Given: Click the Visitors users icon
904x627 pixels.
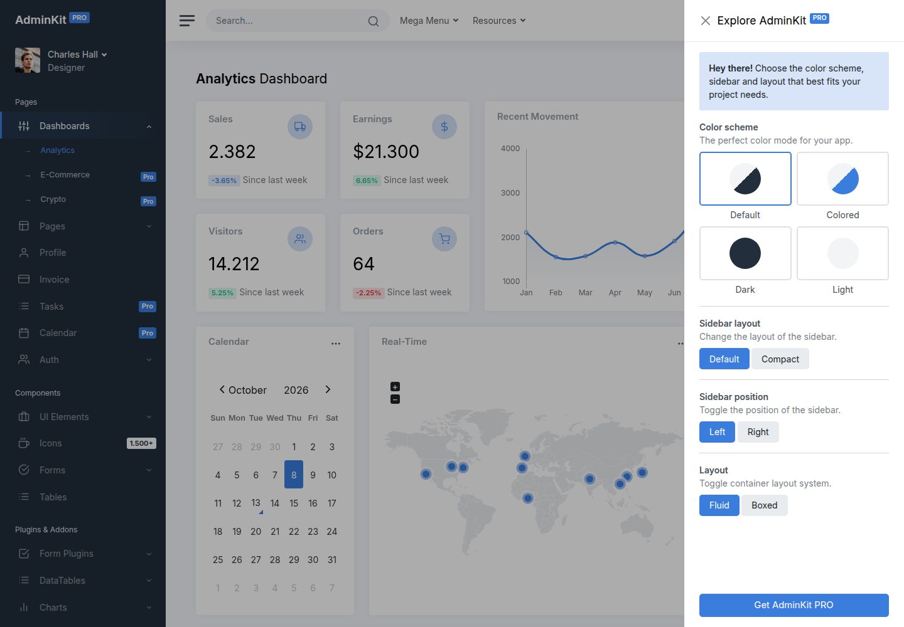Looking at the screenshot, I should coord(300,239).
